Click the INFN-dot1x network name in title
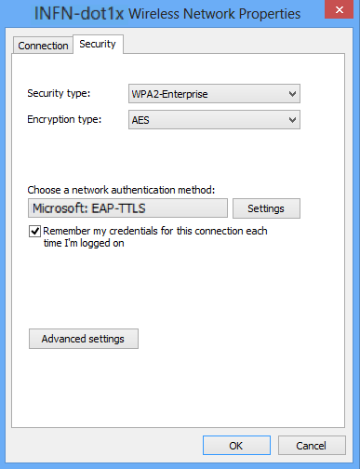 pos(79,14)
